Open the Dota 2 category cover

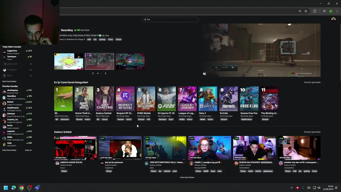point(208,99)
